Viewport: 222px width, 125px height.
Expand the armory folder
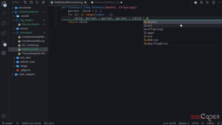[24, 28]
